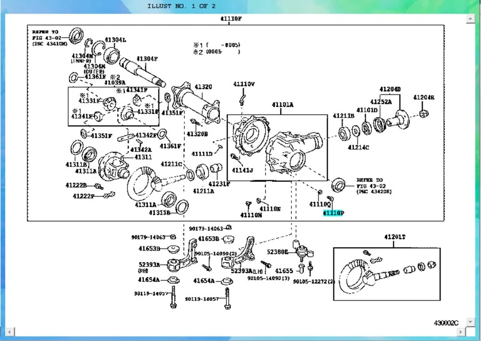Select part number 41101A carrier label
This screenshot has width=481, height=341.
(283, 105)
